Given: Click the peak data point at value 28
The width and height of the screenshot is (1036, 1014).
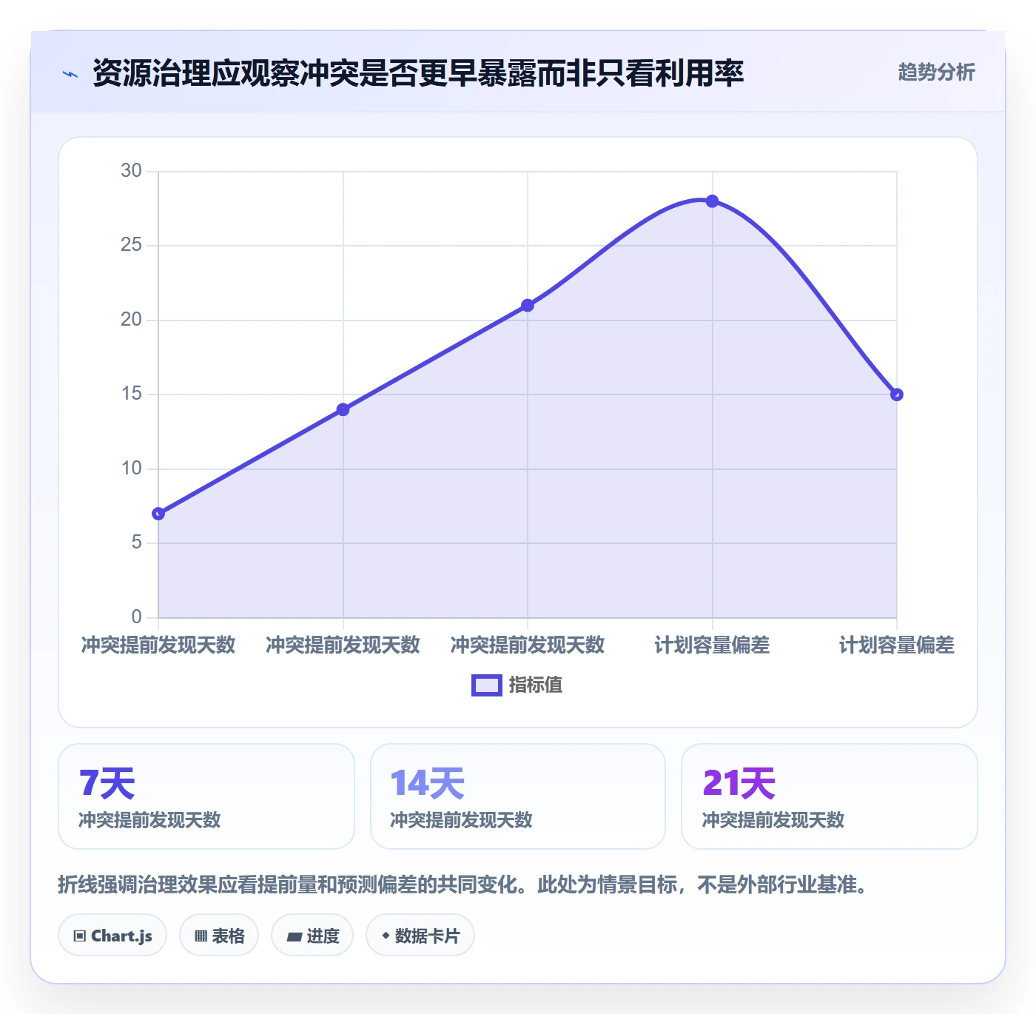Looking at the screenshot, I should point(712,201).
